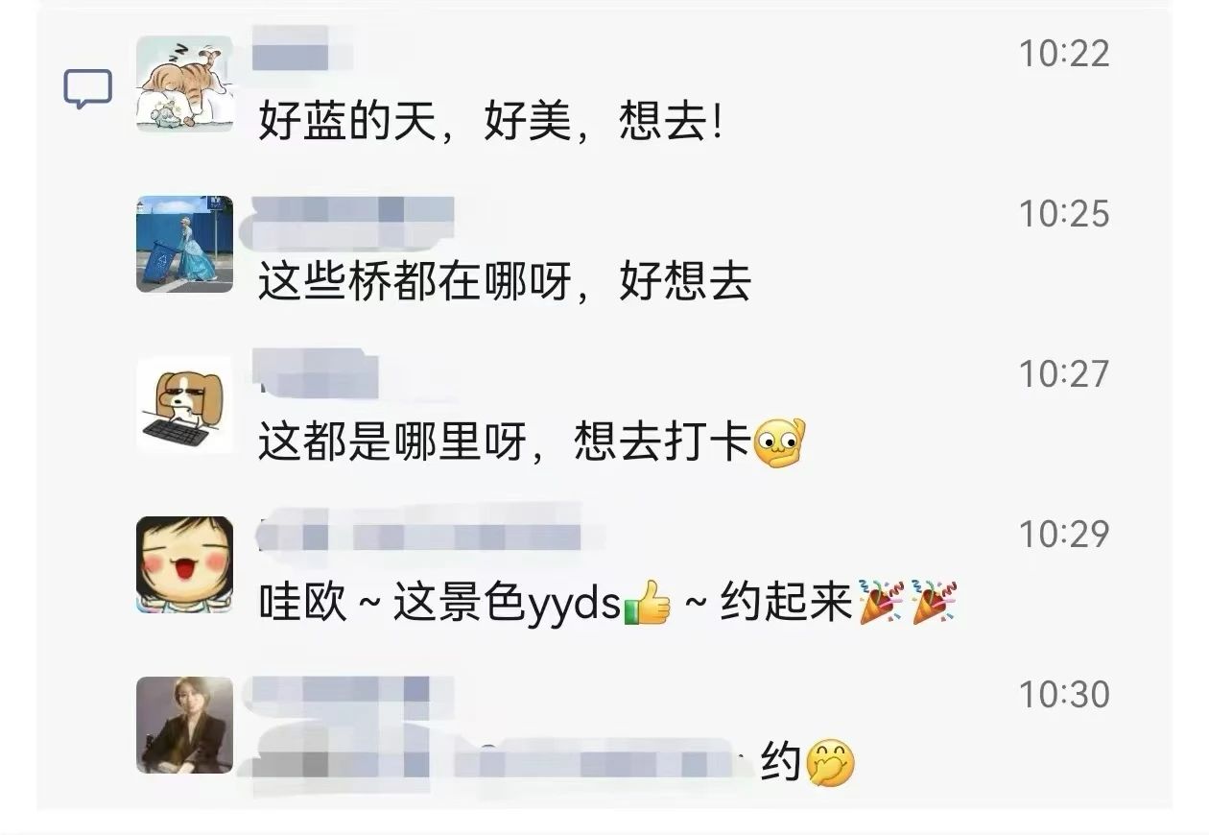Open the woman in black suit avatar

coord(184,725)
